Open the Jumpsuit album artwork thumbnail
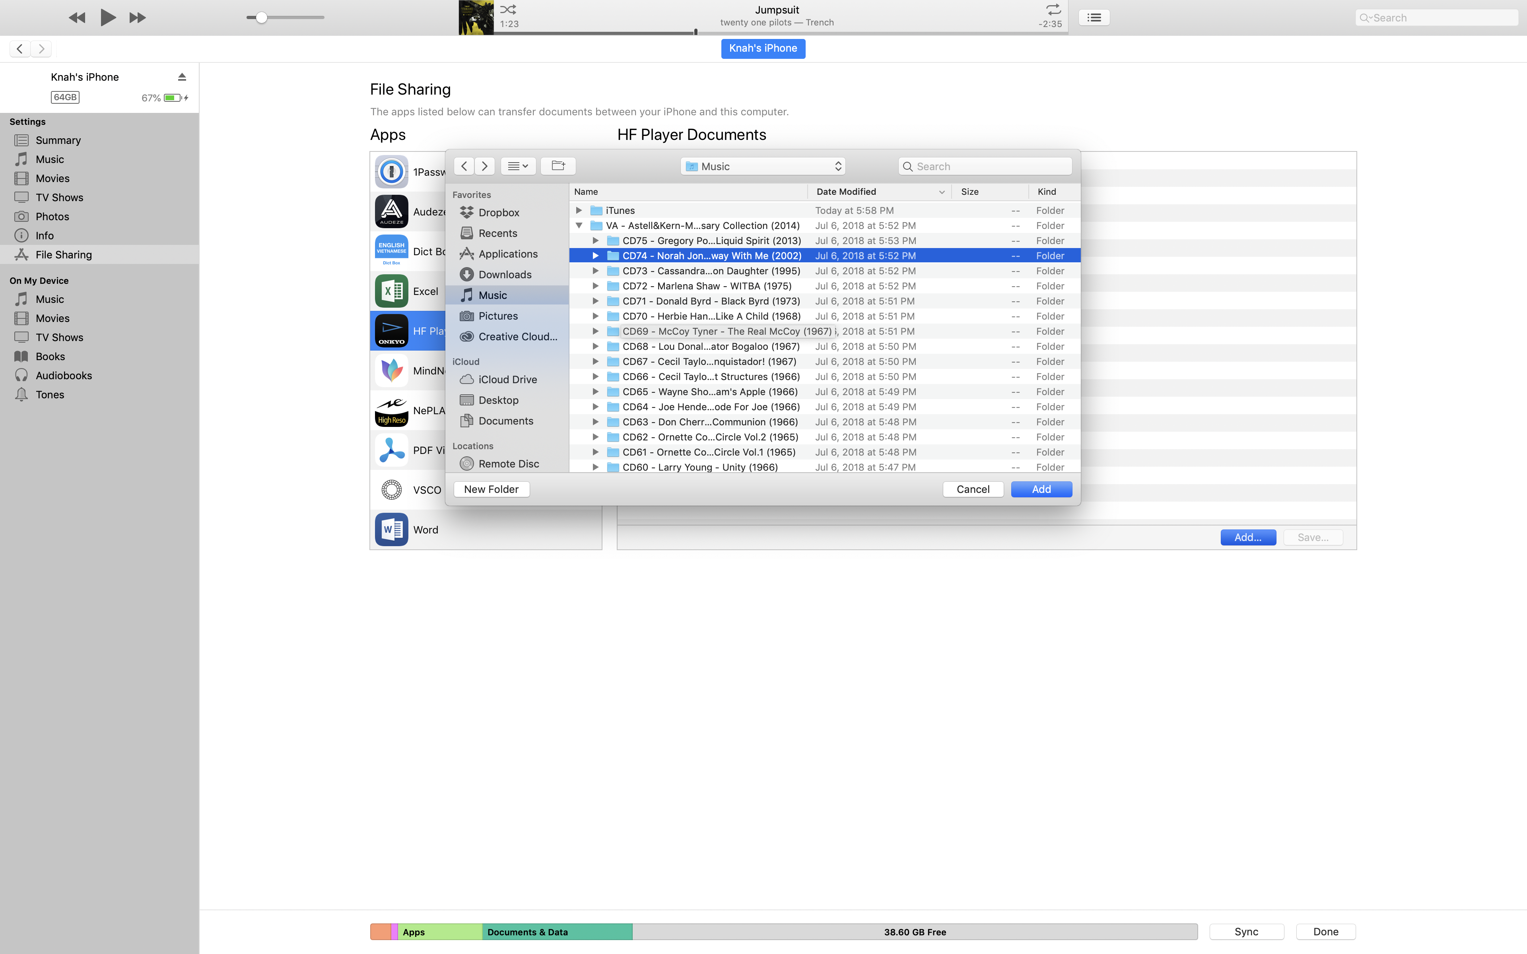This screenshot has width=1527, height=954. (x=476, y=17)
